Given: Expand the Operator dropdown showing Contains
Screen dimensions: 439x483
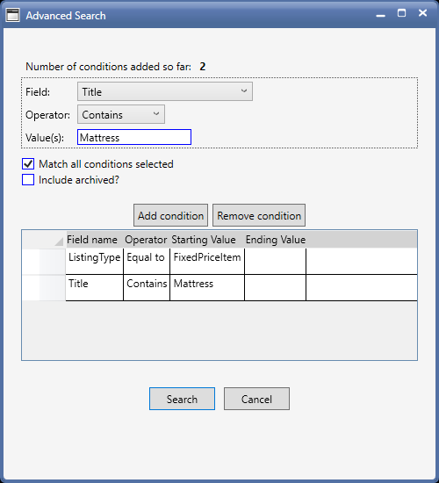Looking at the screenshot, I should click(121, 114).
